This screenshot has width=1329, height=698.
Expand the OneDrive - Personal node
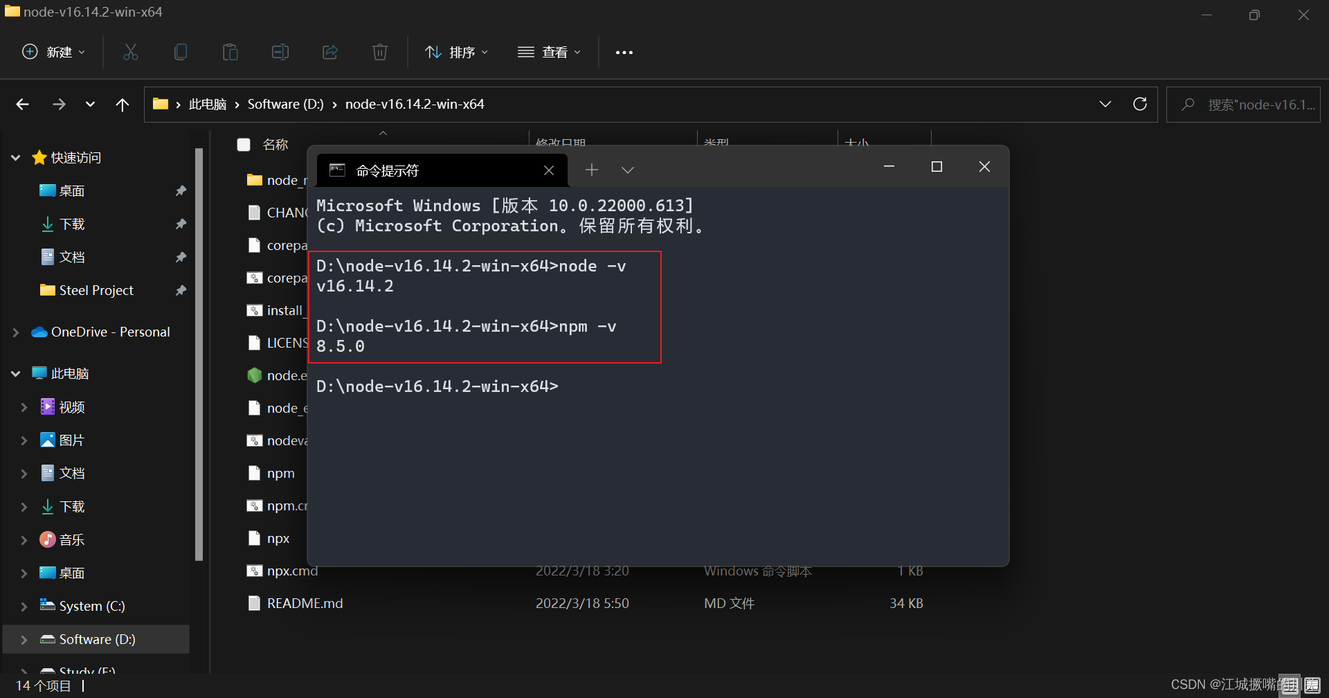click(x=16, y=332)
